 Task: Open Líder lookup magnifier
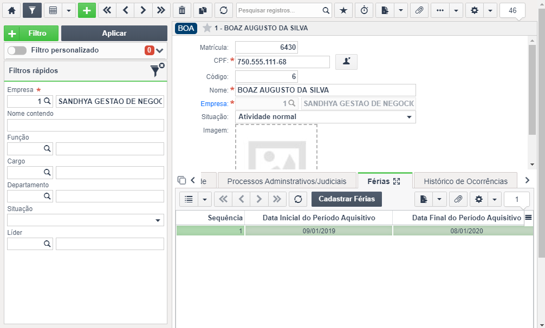(x=47, y=244)
